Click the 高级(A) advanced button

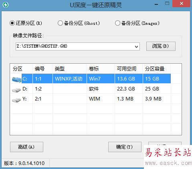[26, 147]
